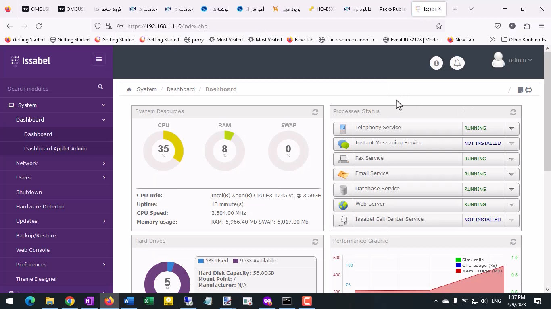The width and height of the screenshot is (551, 309).
Task: Launch Microsoft Word from the taskbar
Action: pos(129,301)
